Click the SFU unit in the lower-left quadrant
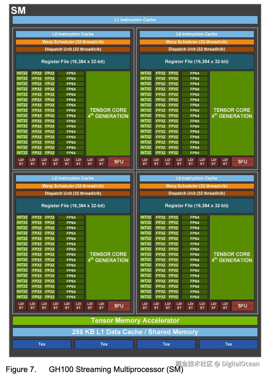This screenshot has height=376, width=268. 119,306
